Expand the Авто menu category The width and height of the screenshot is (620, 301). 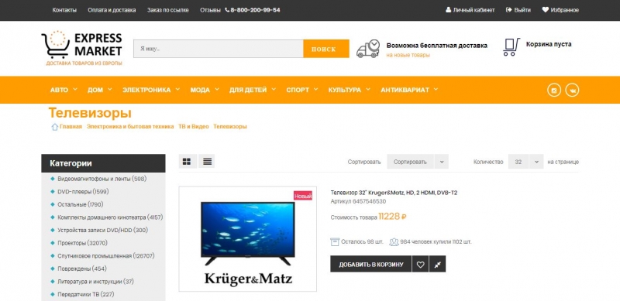pyautogui.click(x=64, y=90)
